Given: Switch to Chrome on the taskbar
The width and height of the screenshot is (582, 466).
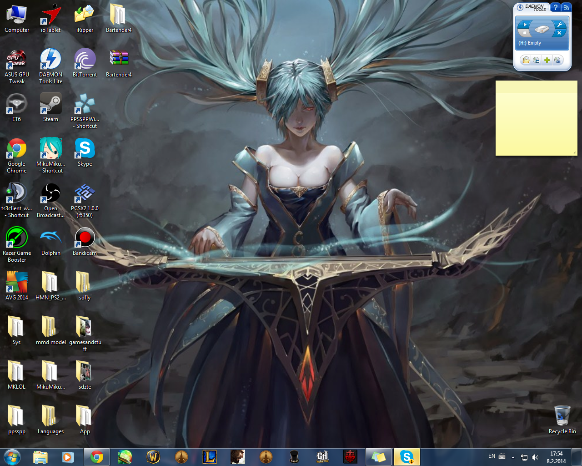Looking at the screenshot, I should coord(97,457).
